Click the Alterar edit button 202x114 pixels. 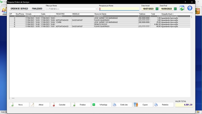click(x=40, y=105)
